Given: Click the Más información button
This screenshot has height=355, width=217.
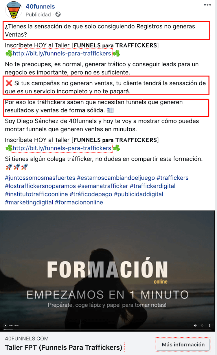Looking at the screenshot, I should click(183, 345).
